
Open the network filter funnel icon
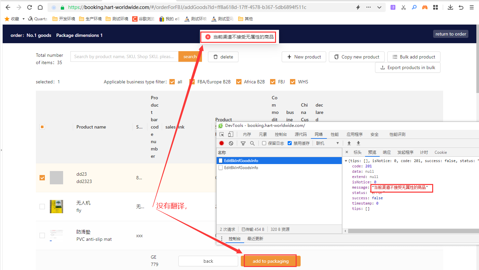243,143
